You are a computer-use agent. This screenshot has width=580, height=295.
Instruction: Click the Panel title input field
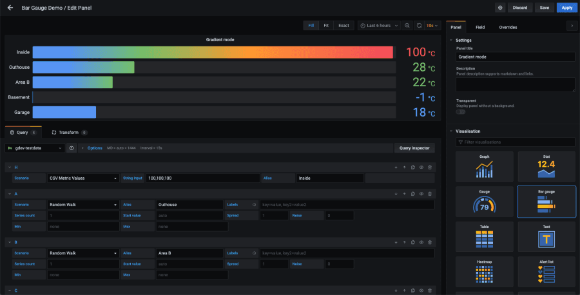pos(515,57)
